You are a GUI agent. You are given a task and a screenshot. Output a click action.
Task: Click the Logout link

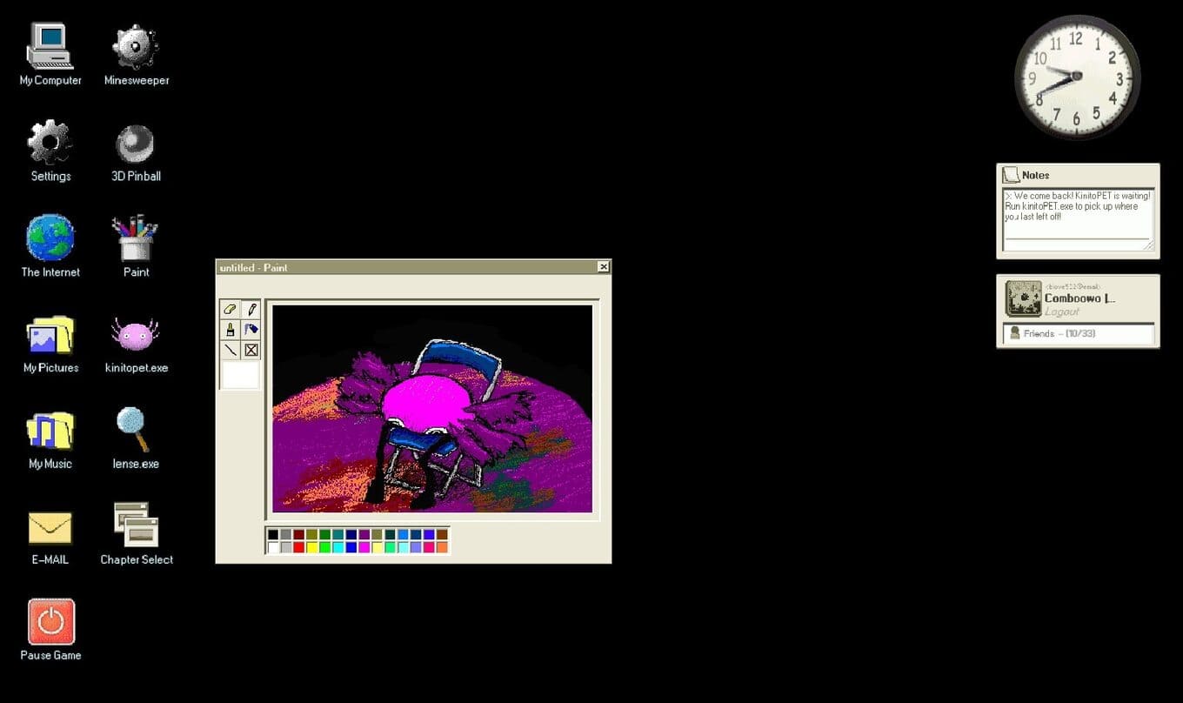pyautogui.click(x=1061, y=311)
